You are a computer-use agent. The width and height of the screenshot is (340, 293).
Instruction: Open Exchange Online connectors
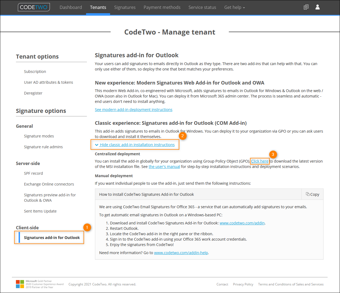click(x=49, y=184)
